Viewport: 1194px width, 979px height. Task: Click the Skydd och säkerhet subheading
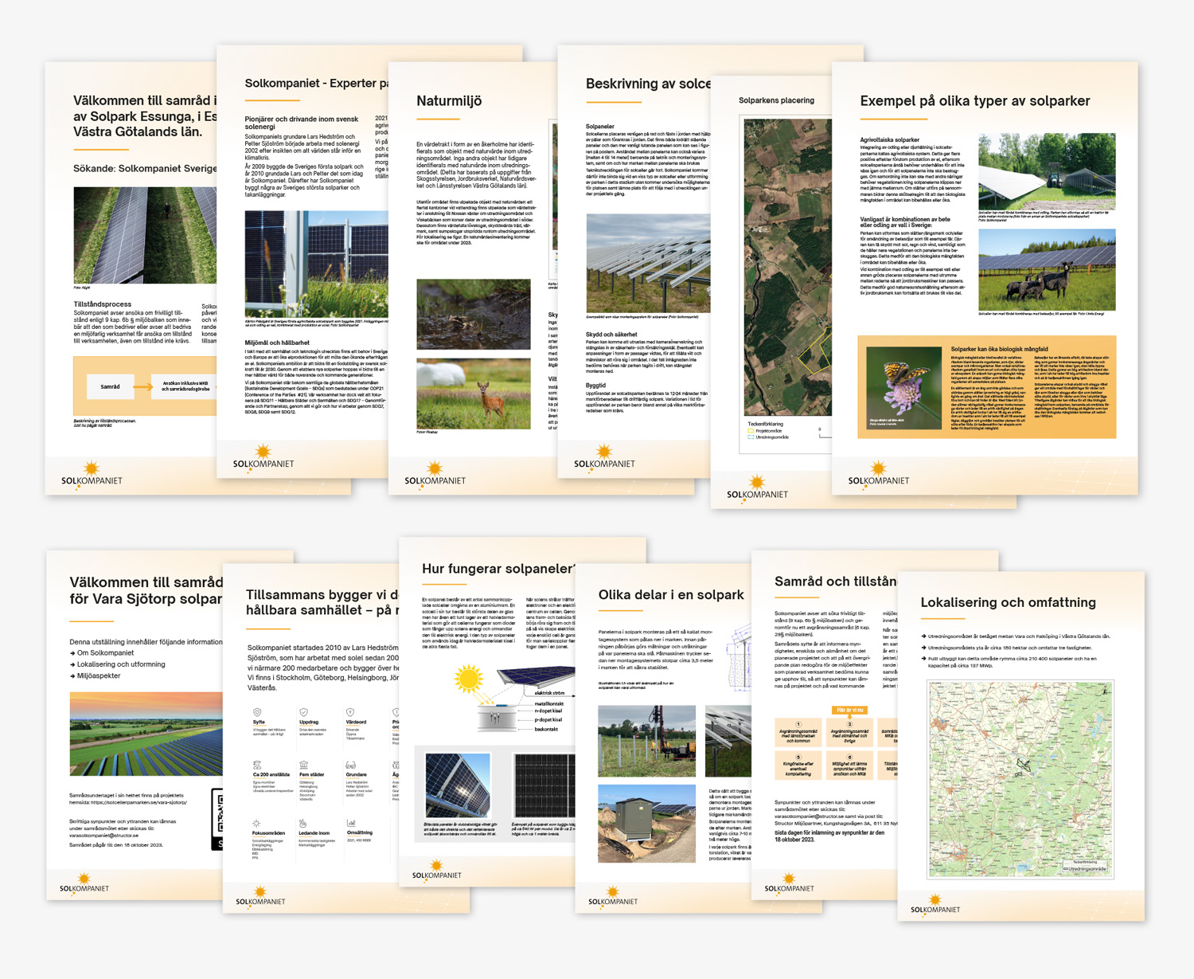pyautogui.click(x=611, y=335)
